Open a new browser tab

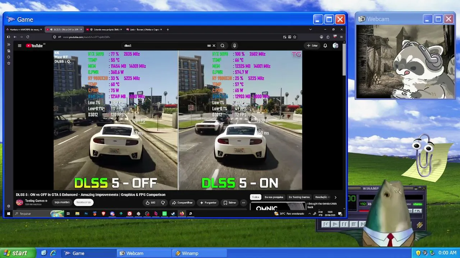pos(167,29)
